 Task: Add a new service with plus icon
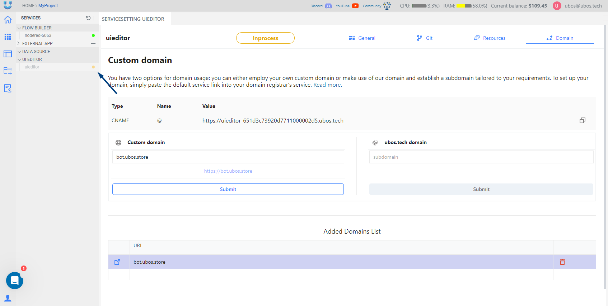tap(94, 18)
